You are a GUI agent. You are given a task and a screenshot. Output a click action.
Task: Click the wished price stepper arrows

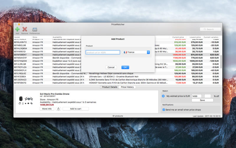tap(203, 96)
